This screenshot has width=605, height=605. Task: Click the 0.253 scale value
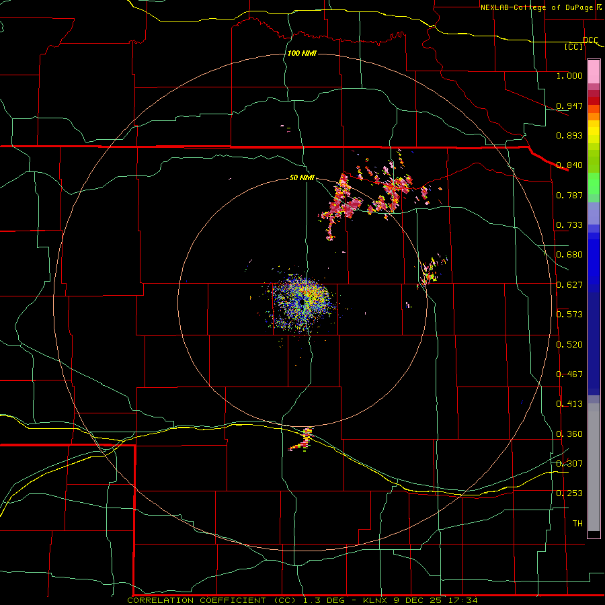(x=569, y=493)
